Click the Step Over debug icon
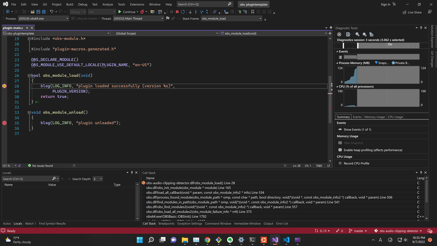437x246 pixels. pos(201,12)
